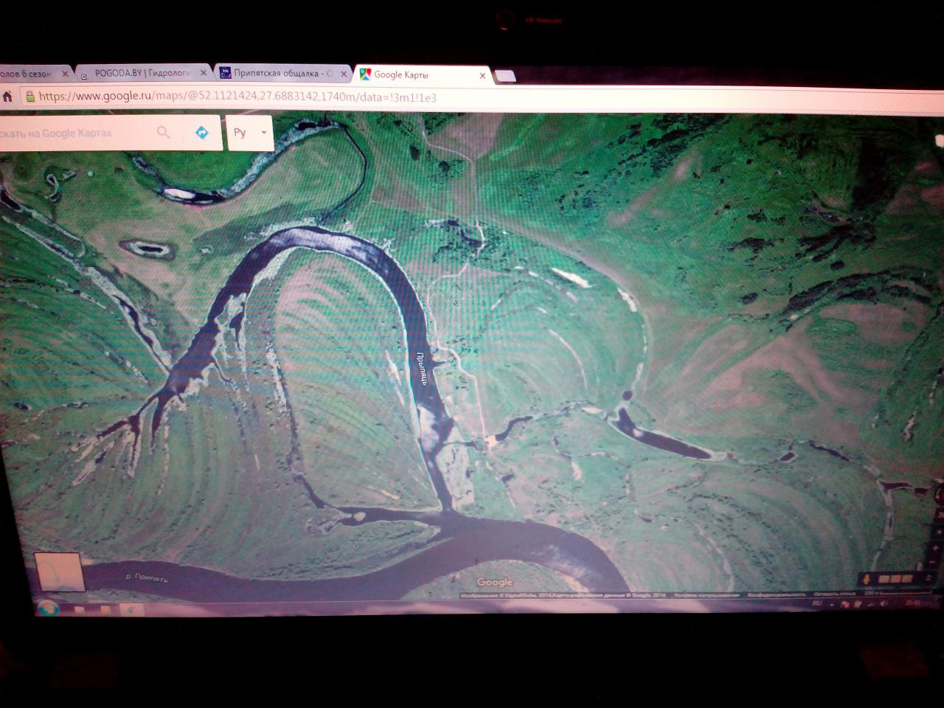
Task: Expand the language dropdown labeled Ру
Action: [251, 133]
